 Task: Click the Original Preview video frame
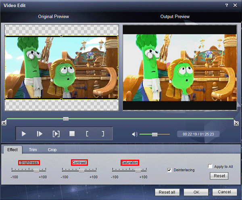tap(62, 67)
